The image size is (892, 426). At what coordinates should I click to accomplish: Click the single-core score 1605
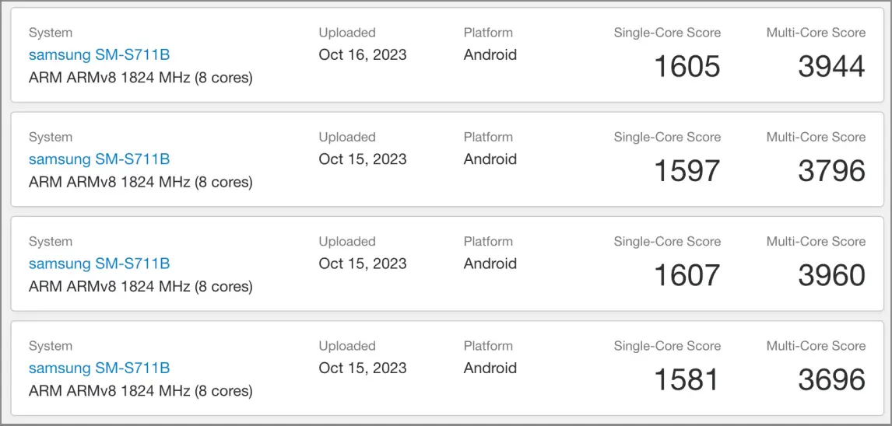(687, 66)
